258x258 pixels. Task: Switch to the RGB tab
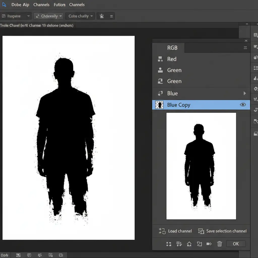tap(172, 48)
